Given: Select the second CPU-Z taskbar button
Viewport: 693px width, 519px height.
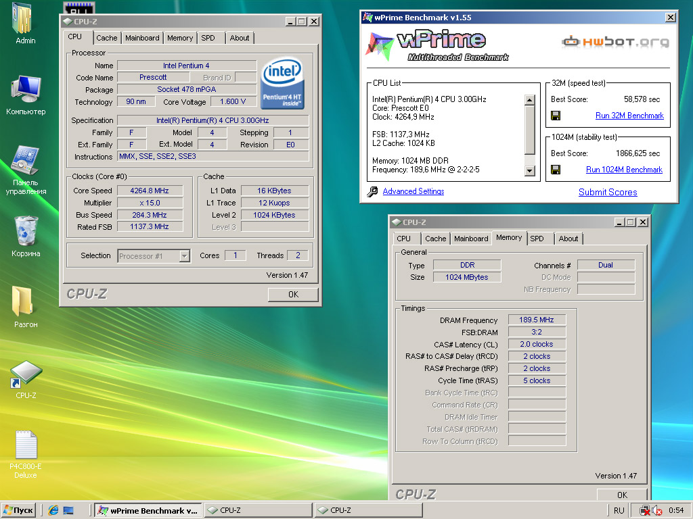Looking at the screenshot, I should [x=369, y=511].
